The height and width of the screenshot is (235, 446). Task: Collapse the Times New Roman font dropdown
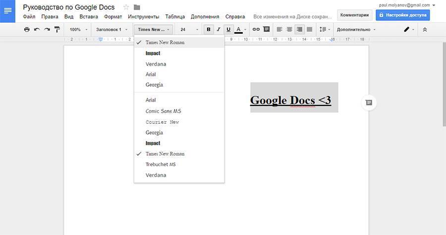coord(153,29)
